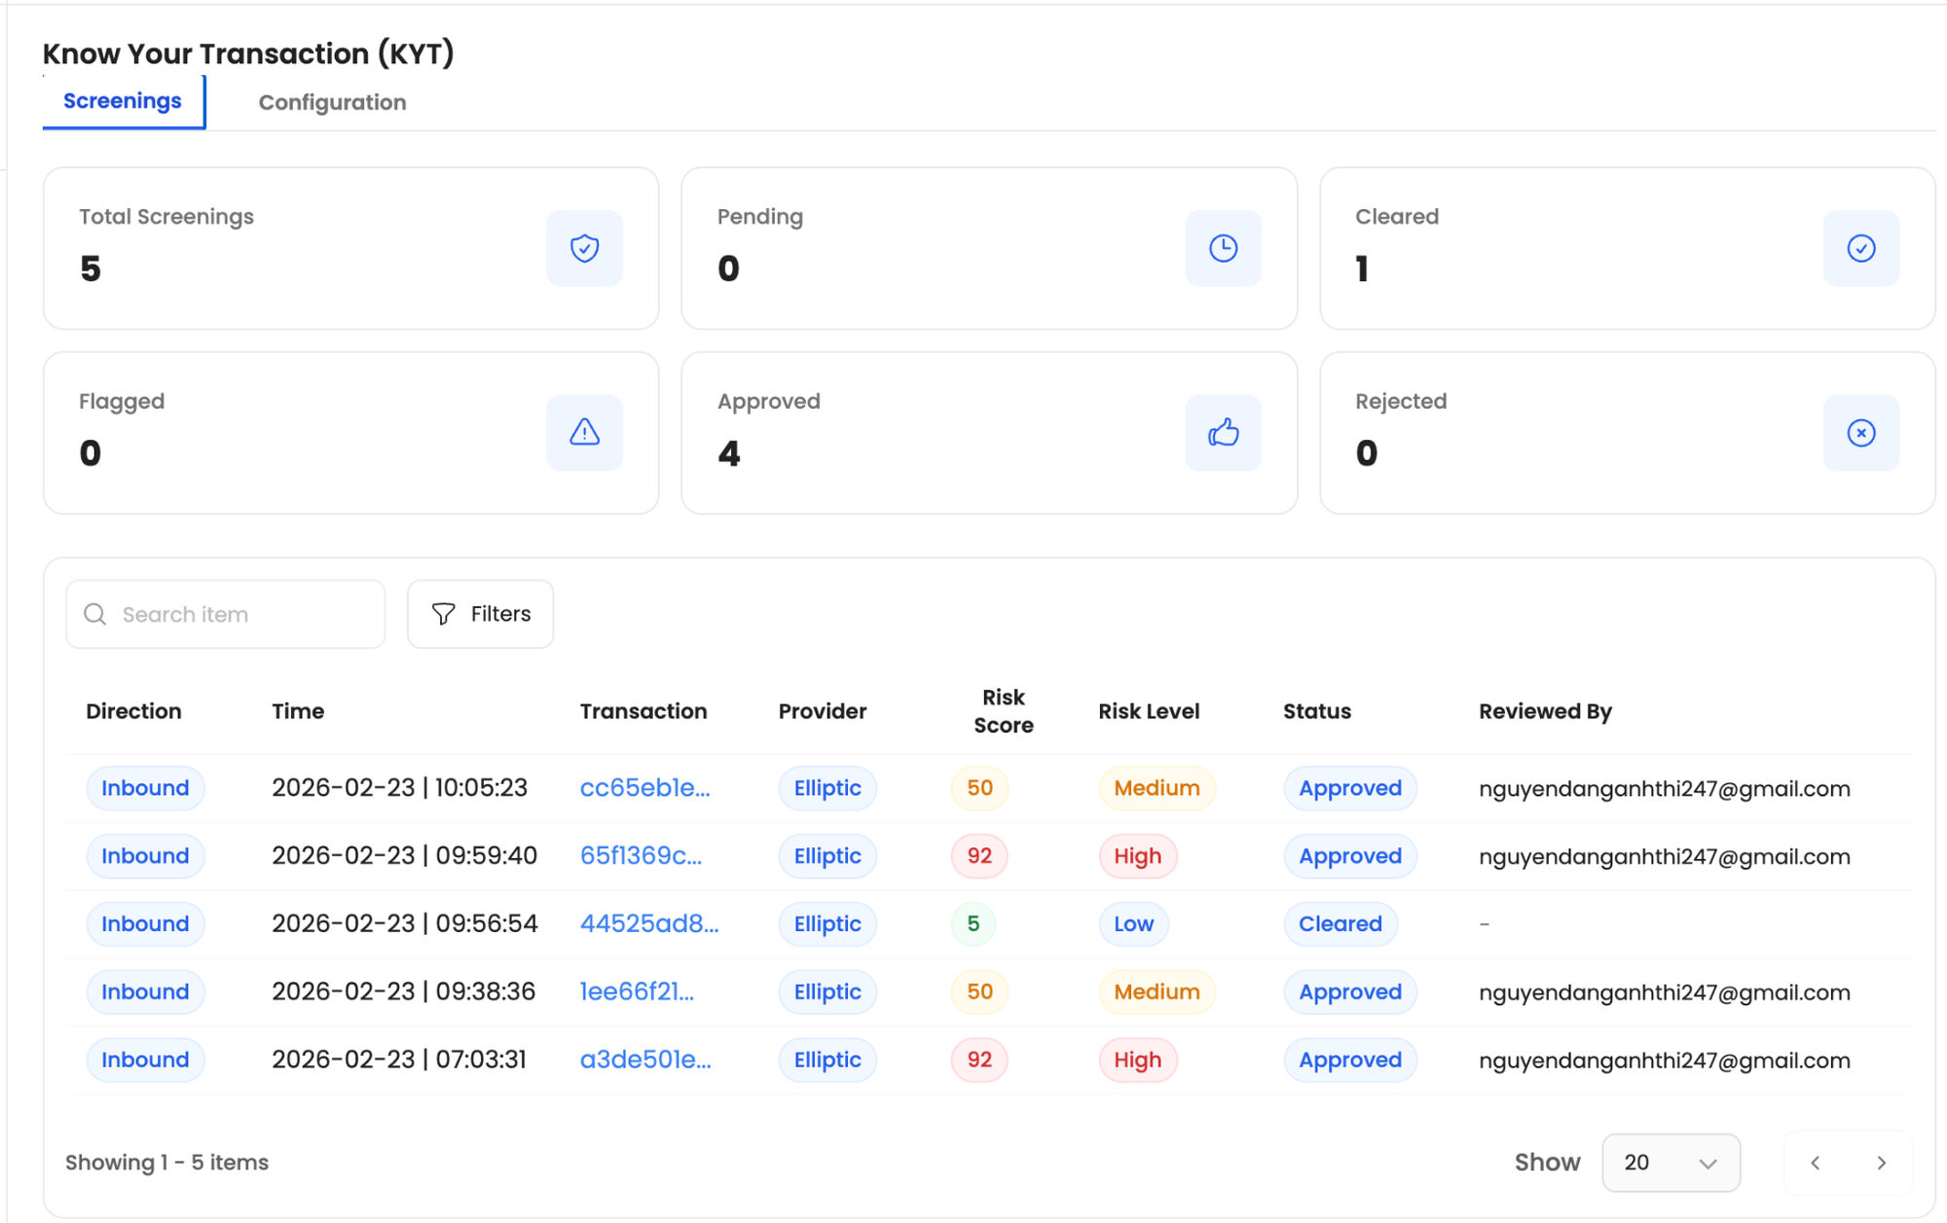Click High risk badge in 09:59:40 row
This screenshot has width=1947, height=1223.
[1138, 856]
